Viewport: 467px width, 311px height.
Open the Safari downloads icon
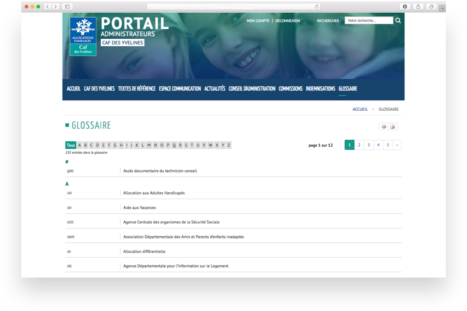[405, 7]
